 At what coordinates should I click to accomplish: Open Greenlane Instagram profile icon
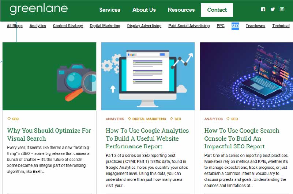click(x=282, y=9)
